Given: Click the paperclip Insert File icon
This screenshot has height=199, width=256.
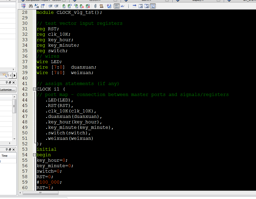Looking at the screenshot, I should (x=95, y=6).
